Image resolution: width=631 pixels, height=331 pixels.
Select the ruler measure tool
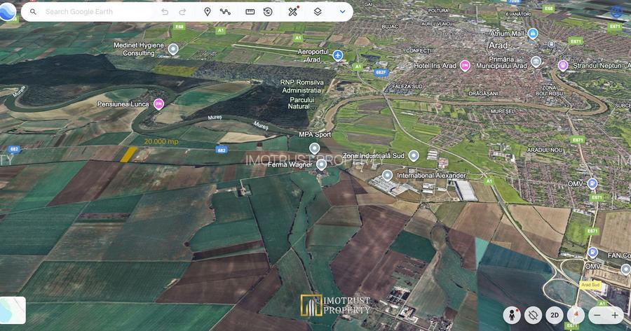[250, 12]
